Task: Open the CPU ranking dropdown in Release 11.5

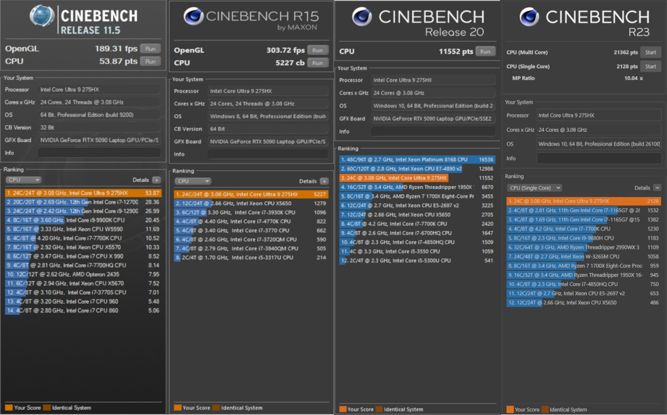Action: (x=23, y=180)
